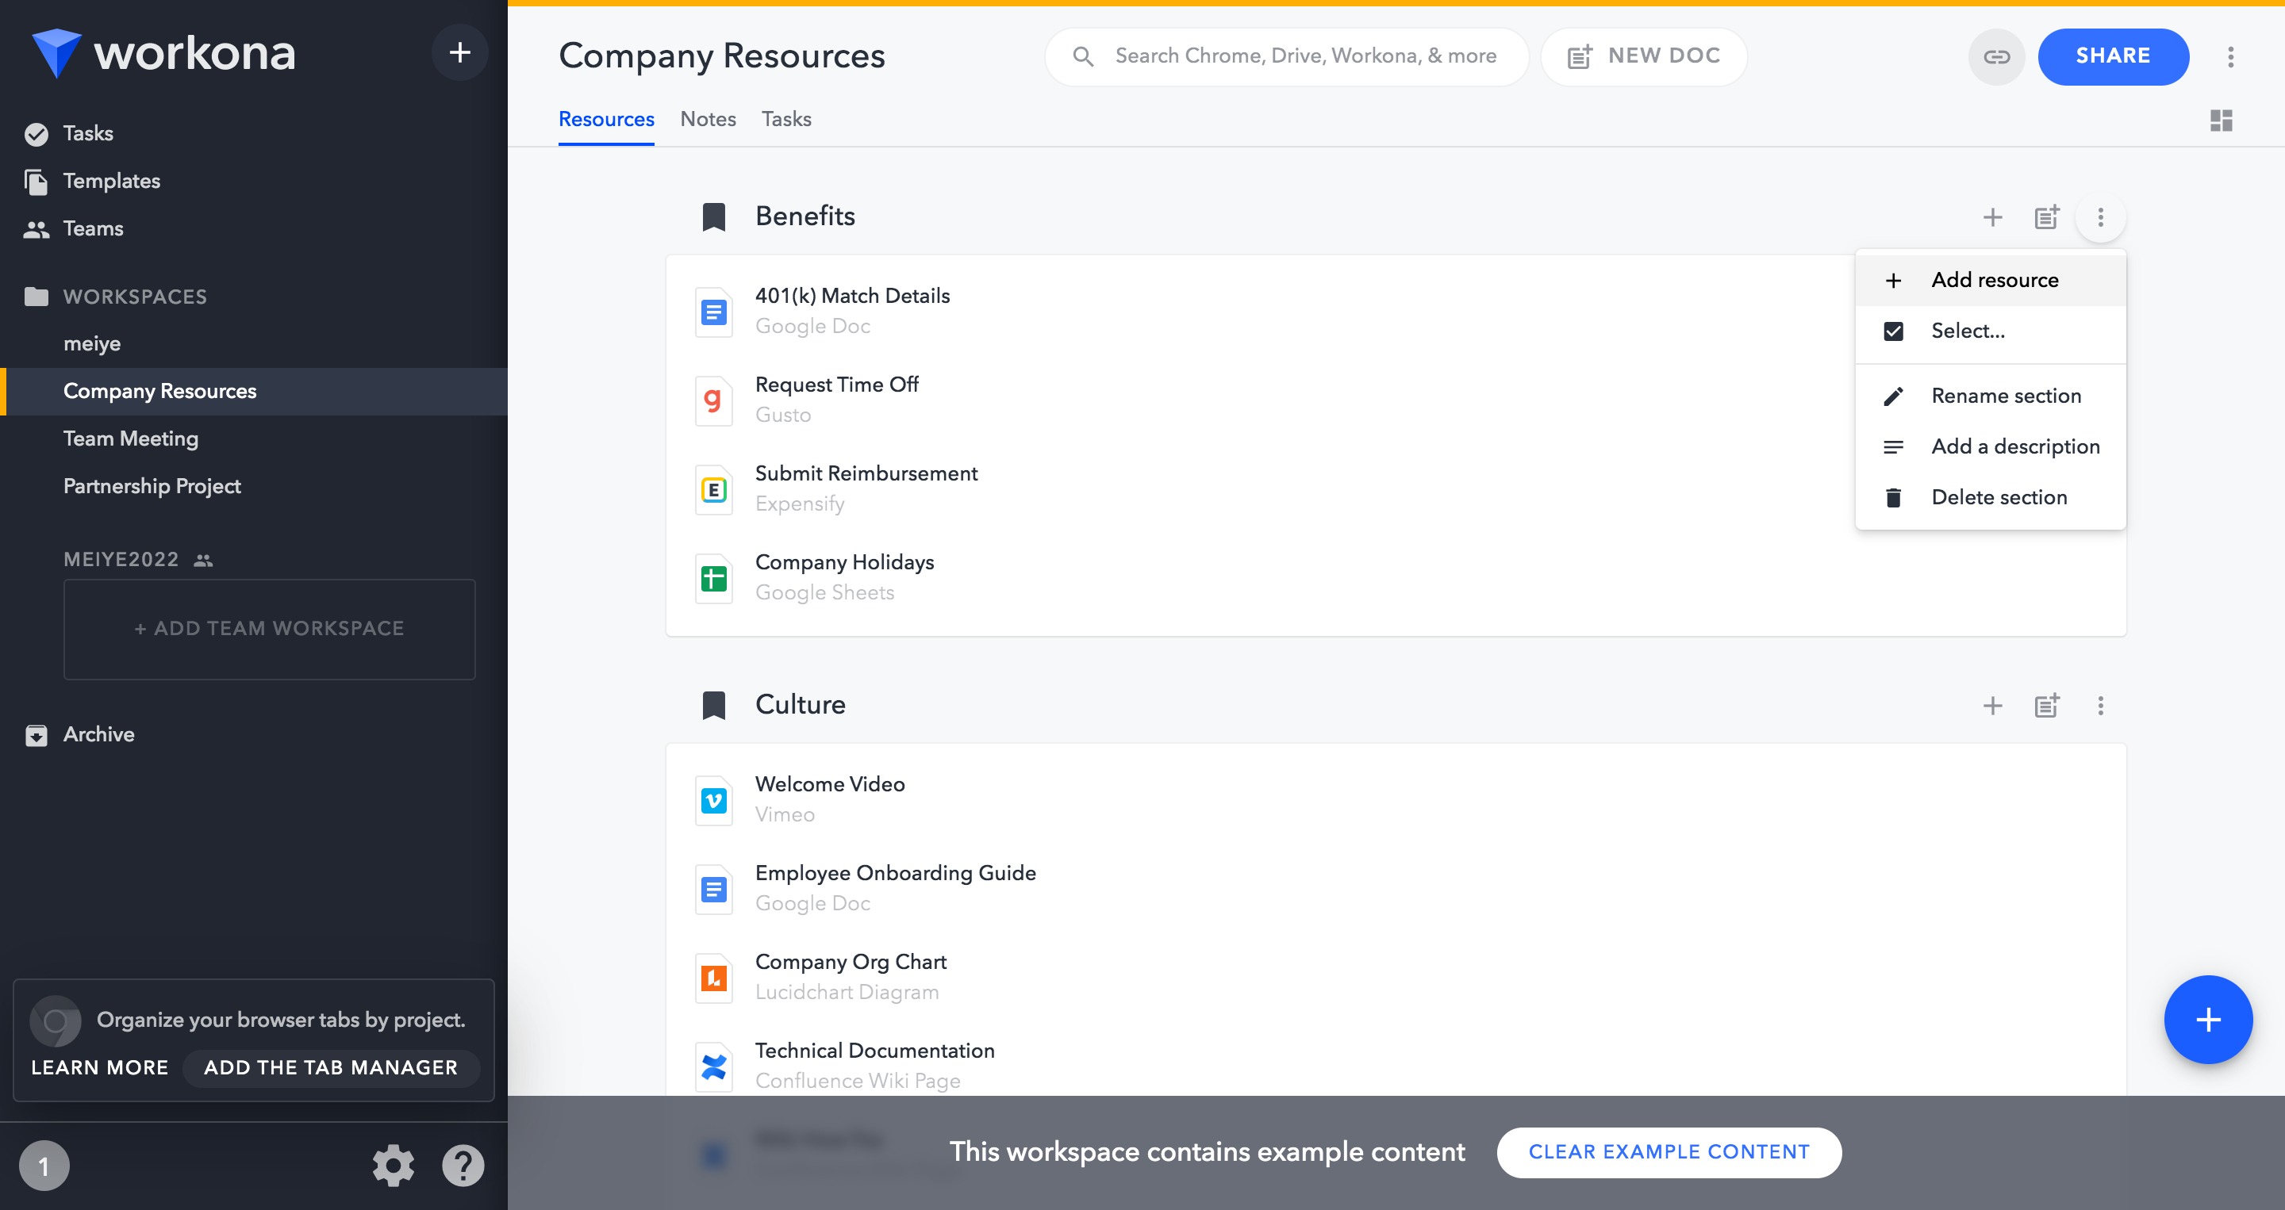The image size is (2285, 1210).
Task: Click the Clear Example Content button
Action: [x=1669, y=1151]
